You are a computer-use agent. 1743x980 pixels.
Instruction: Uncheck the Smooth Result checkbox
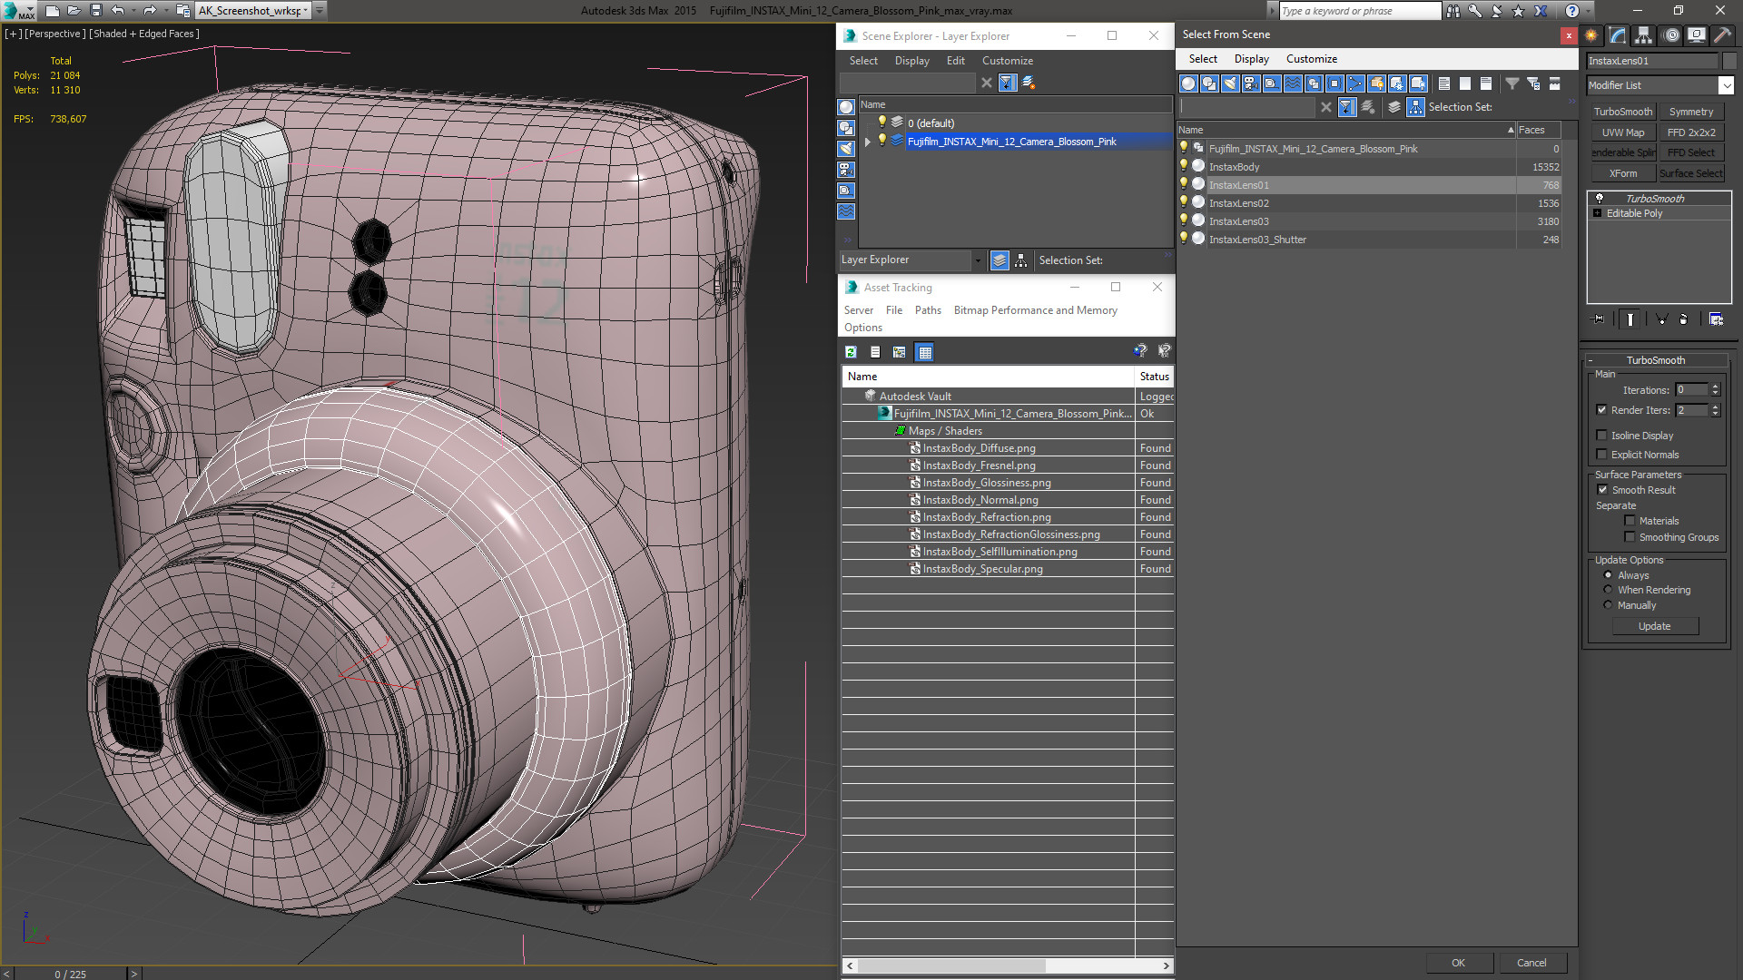click(x=1602, y=490)
